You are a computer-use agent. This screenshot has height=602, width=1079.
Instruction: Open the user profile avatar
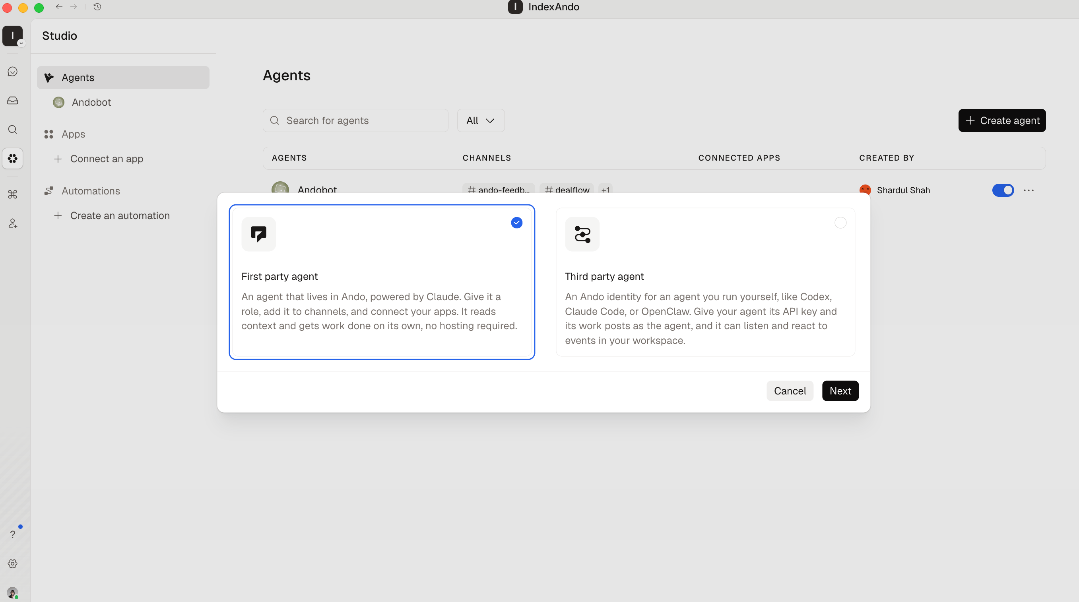[13, 593]
